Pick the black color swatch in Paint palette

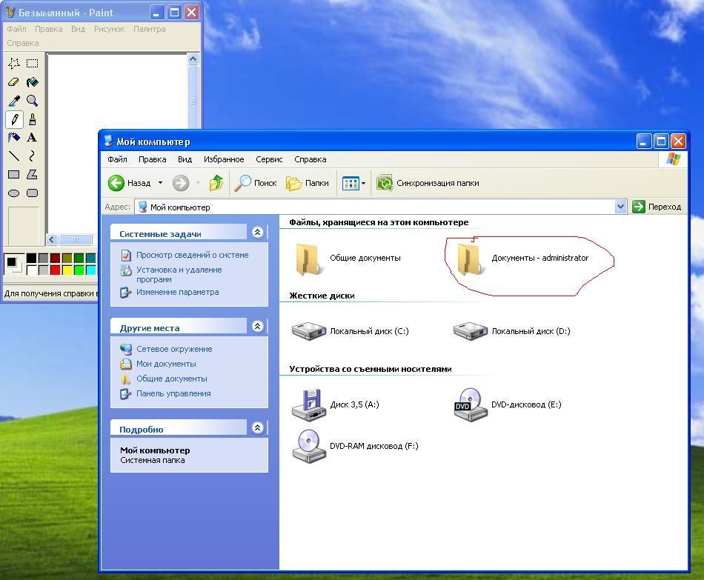(31, 258)
